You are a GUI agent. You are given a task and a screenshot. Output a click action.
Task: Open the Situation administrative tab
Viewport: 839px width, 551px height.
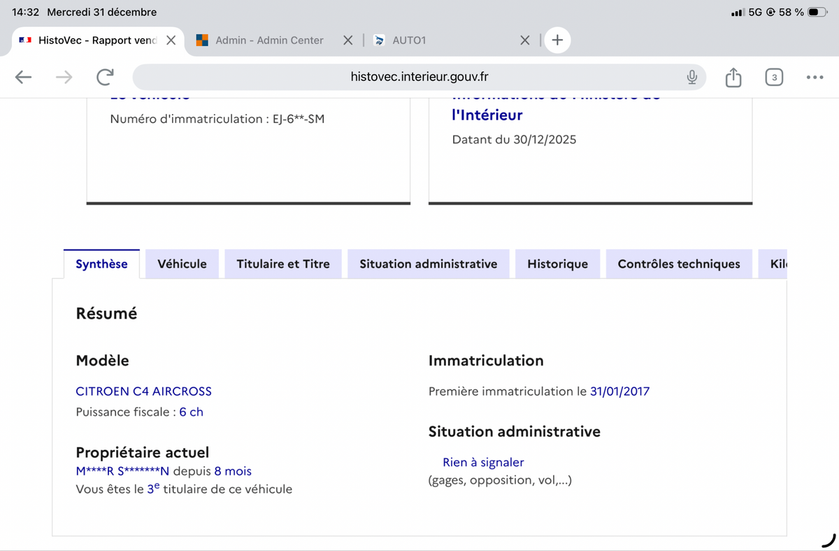point(428,264)
